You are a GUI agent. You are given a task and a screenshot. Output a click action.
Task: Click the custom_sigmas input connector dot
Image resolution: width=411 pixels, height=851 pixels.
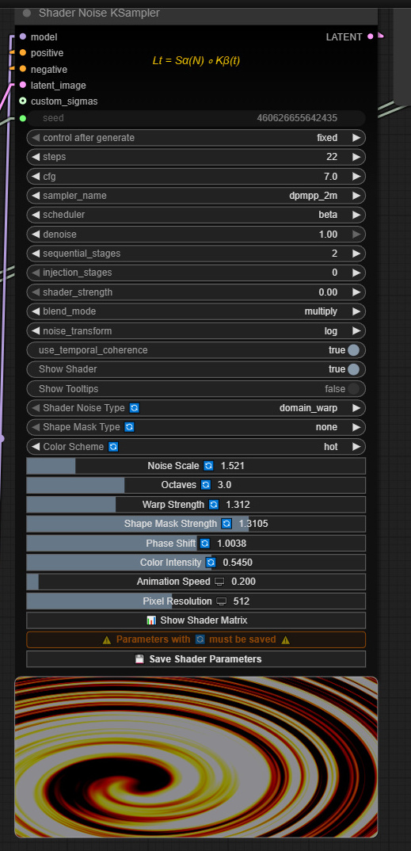(x=22, y=101)
